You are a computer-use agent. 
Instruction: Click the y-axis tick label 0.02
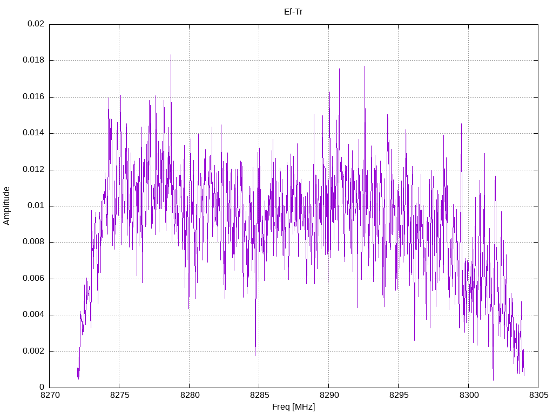[36, 24]
